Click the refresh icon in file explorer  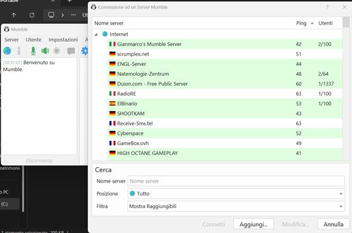[32, 15]
